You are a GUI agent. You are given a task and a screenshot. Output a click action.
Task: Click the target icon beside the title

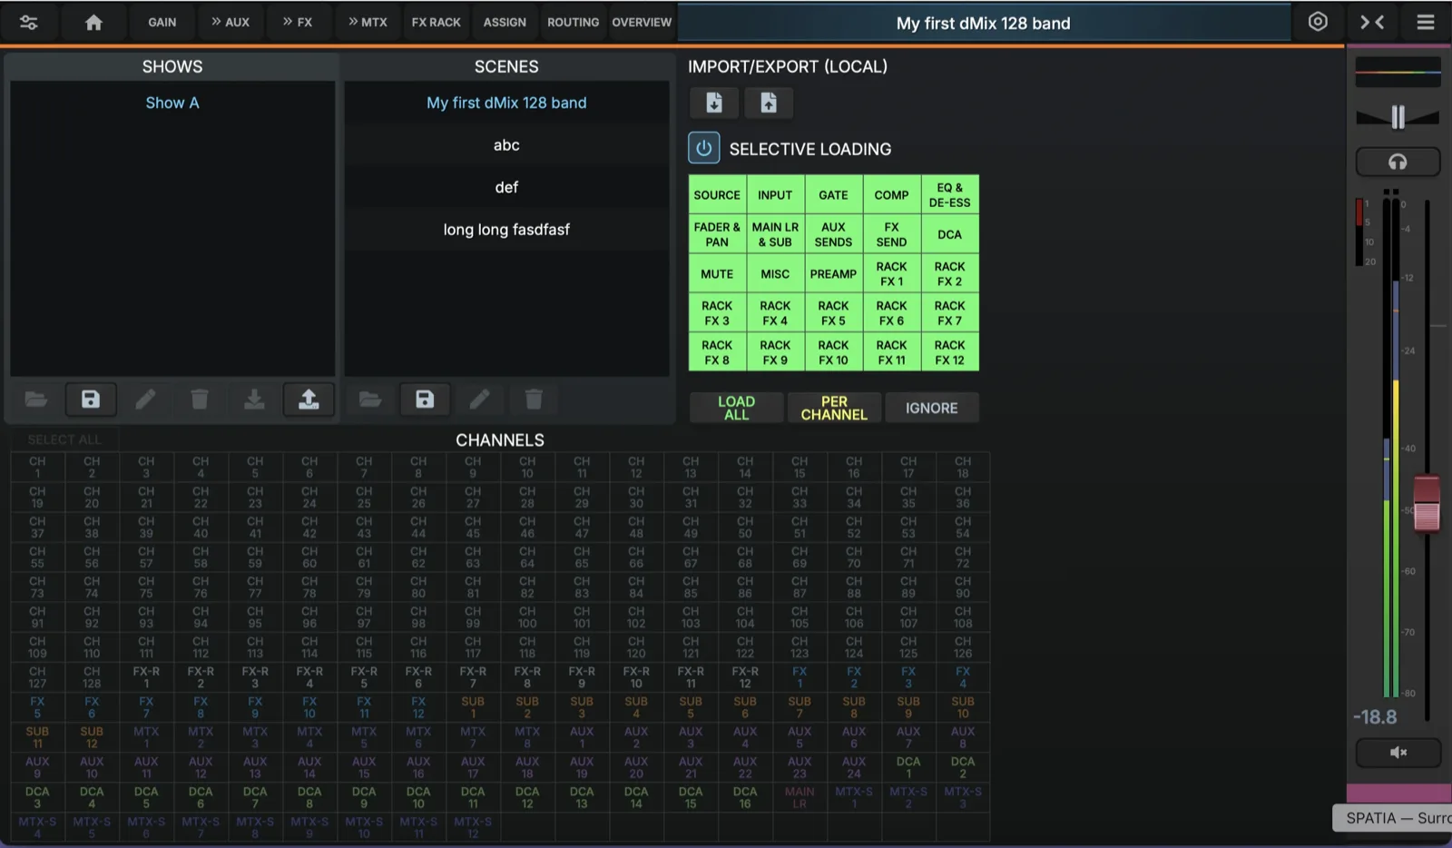1318,22
